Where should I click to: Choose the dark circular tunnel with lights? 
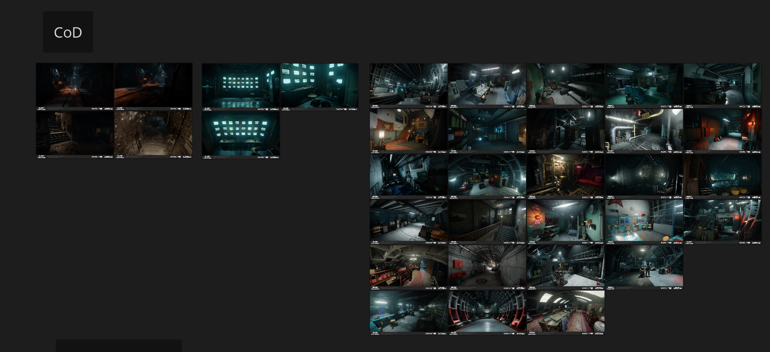tap(644, 176)
